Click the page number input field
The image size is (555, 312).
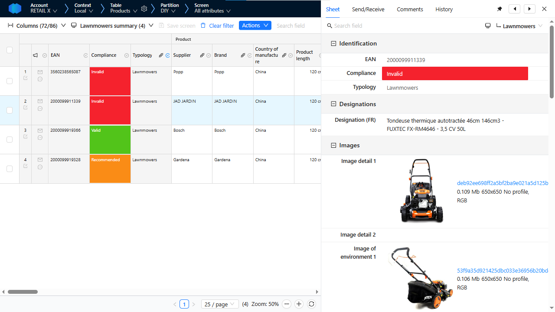tap(184, 304)
